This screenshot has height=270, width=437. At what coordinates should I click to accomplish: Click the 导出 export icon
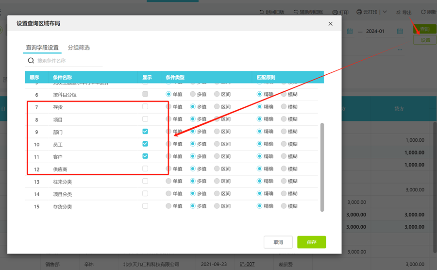point(398,12)
